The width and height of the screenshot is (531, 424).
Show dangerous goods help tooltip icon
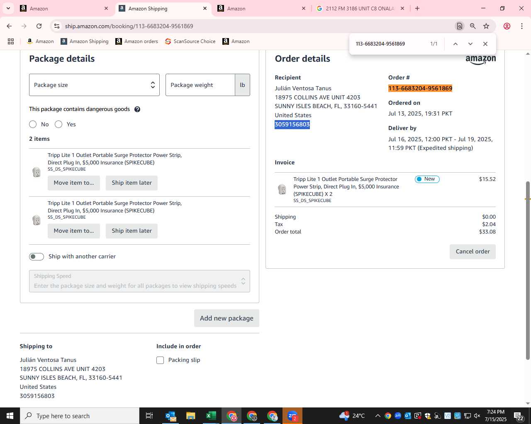point(137,109)
